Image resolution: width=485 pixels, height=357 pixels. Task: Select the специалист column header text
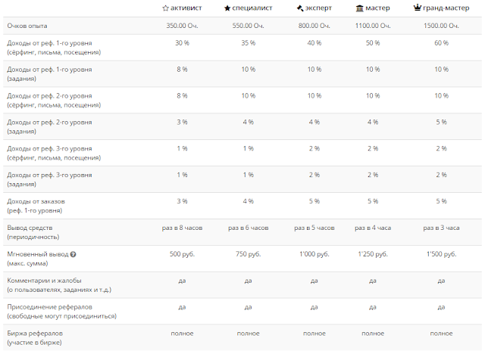pos(252,8)
